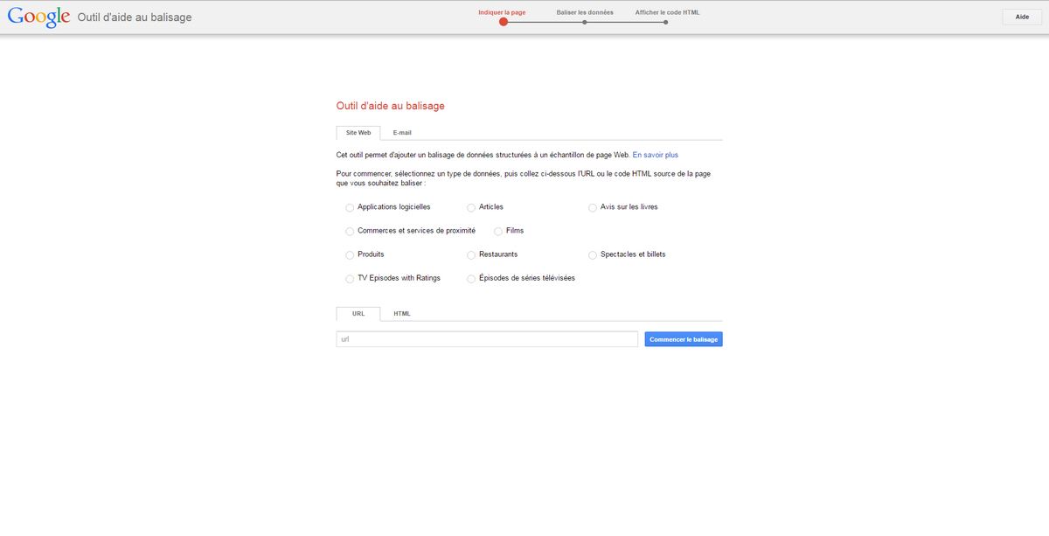Viewport: 1049px width, 536px height.
Task: Select the URL input tab
Action: click(358, 314)
